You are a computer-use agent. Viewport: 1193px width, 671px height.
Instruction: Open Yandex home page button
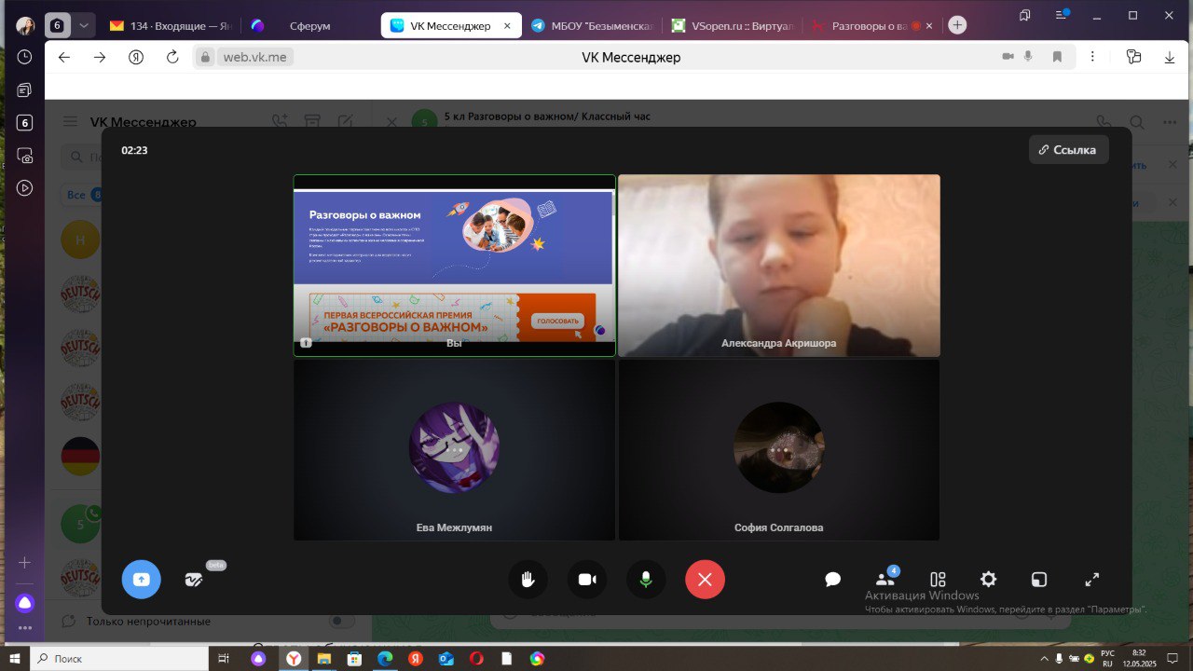136,57
